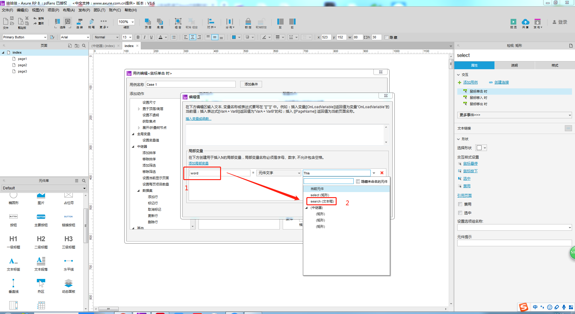This screenshot has height=314, width=575.
Task: Check the 选中 checkbox in inspector
Action: tap(460, 213)
